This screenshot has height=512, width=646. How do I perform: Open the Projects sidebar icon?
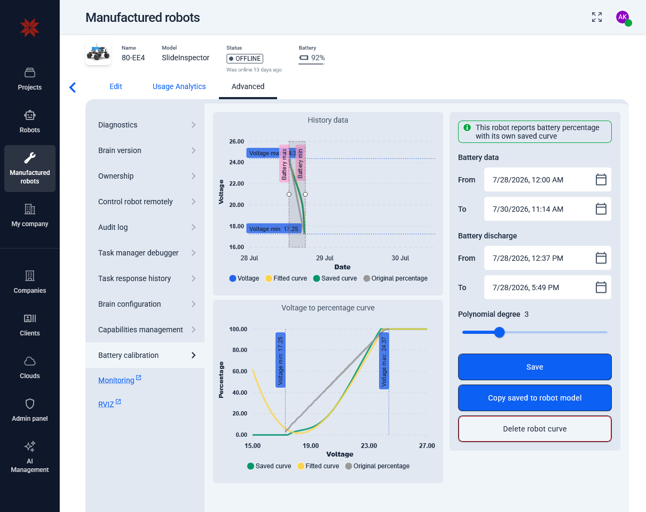pyautogui.click(x=30, y=73)
